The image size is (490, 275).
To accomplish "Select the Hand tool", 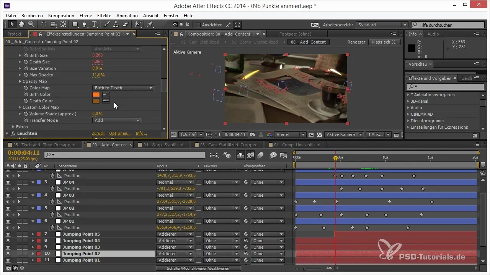I will [21, 24].
